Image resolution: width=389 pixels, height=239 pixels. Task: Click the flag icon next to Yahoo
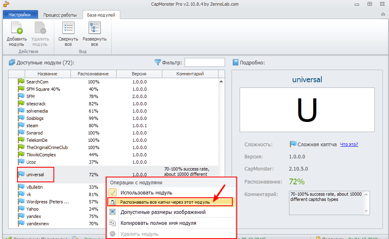click(x=21, y=209)
